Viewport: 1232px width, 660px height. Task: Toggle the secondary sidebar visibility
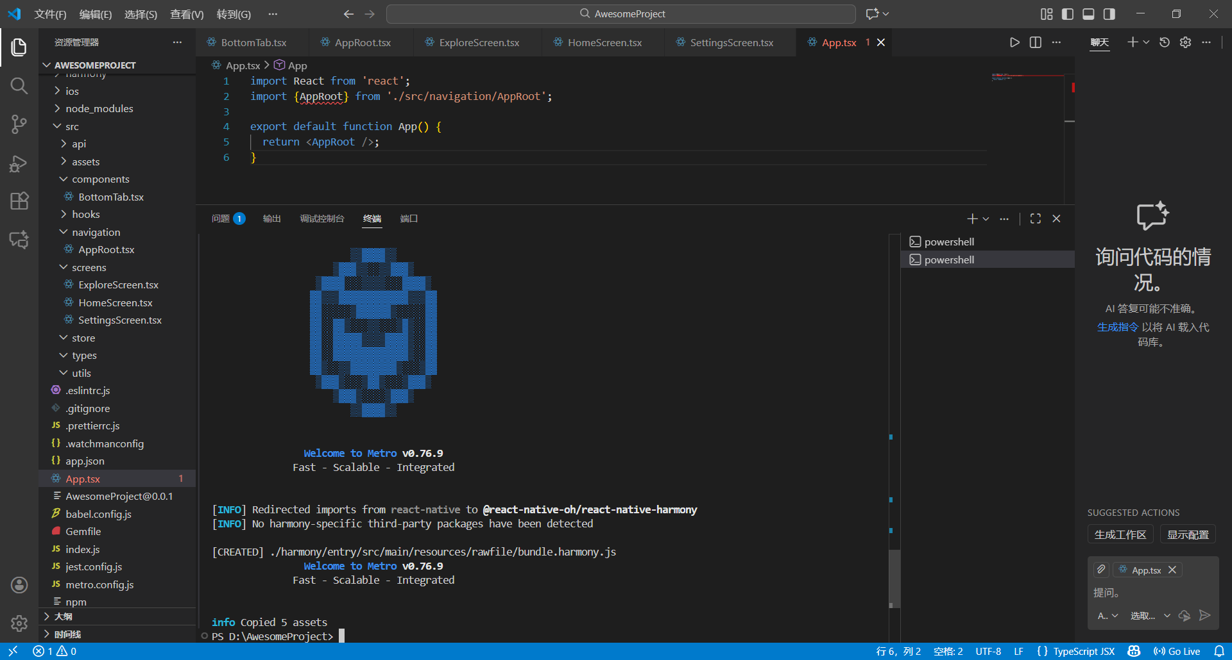pos(1109,13)
